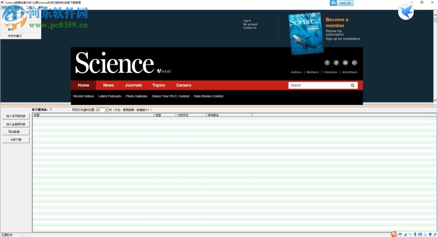Switch to the Journals tab

[x=134, y=85]
